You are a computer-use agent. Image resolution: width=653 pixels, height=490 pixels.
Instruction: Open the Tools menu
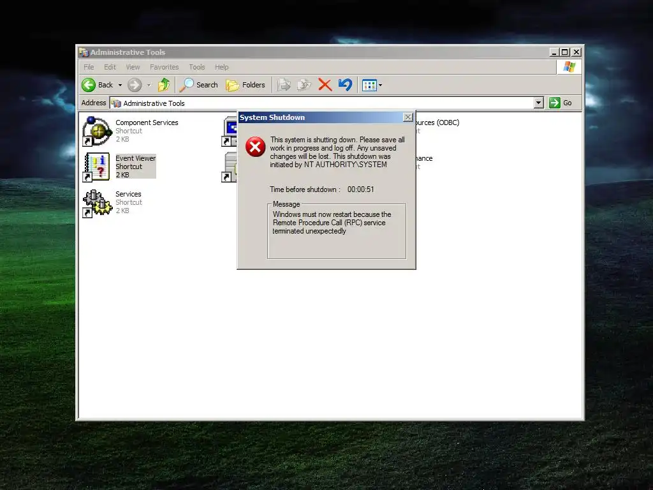[x=197, y=67]
